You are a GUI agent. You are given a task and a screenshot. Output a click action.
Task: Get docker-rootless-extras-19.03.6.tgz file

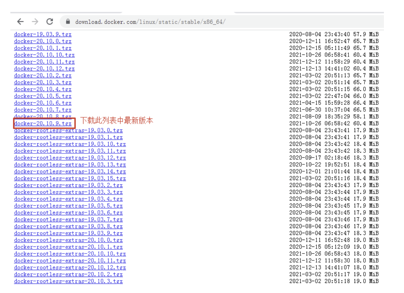point(68,213)
